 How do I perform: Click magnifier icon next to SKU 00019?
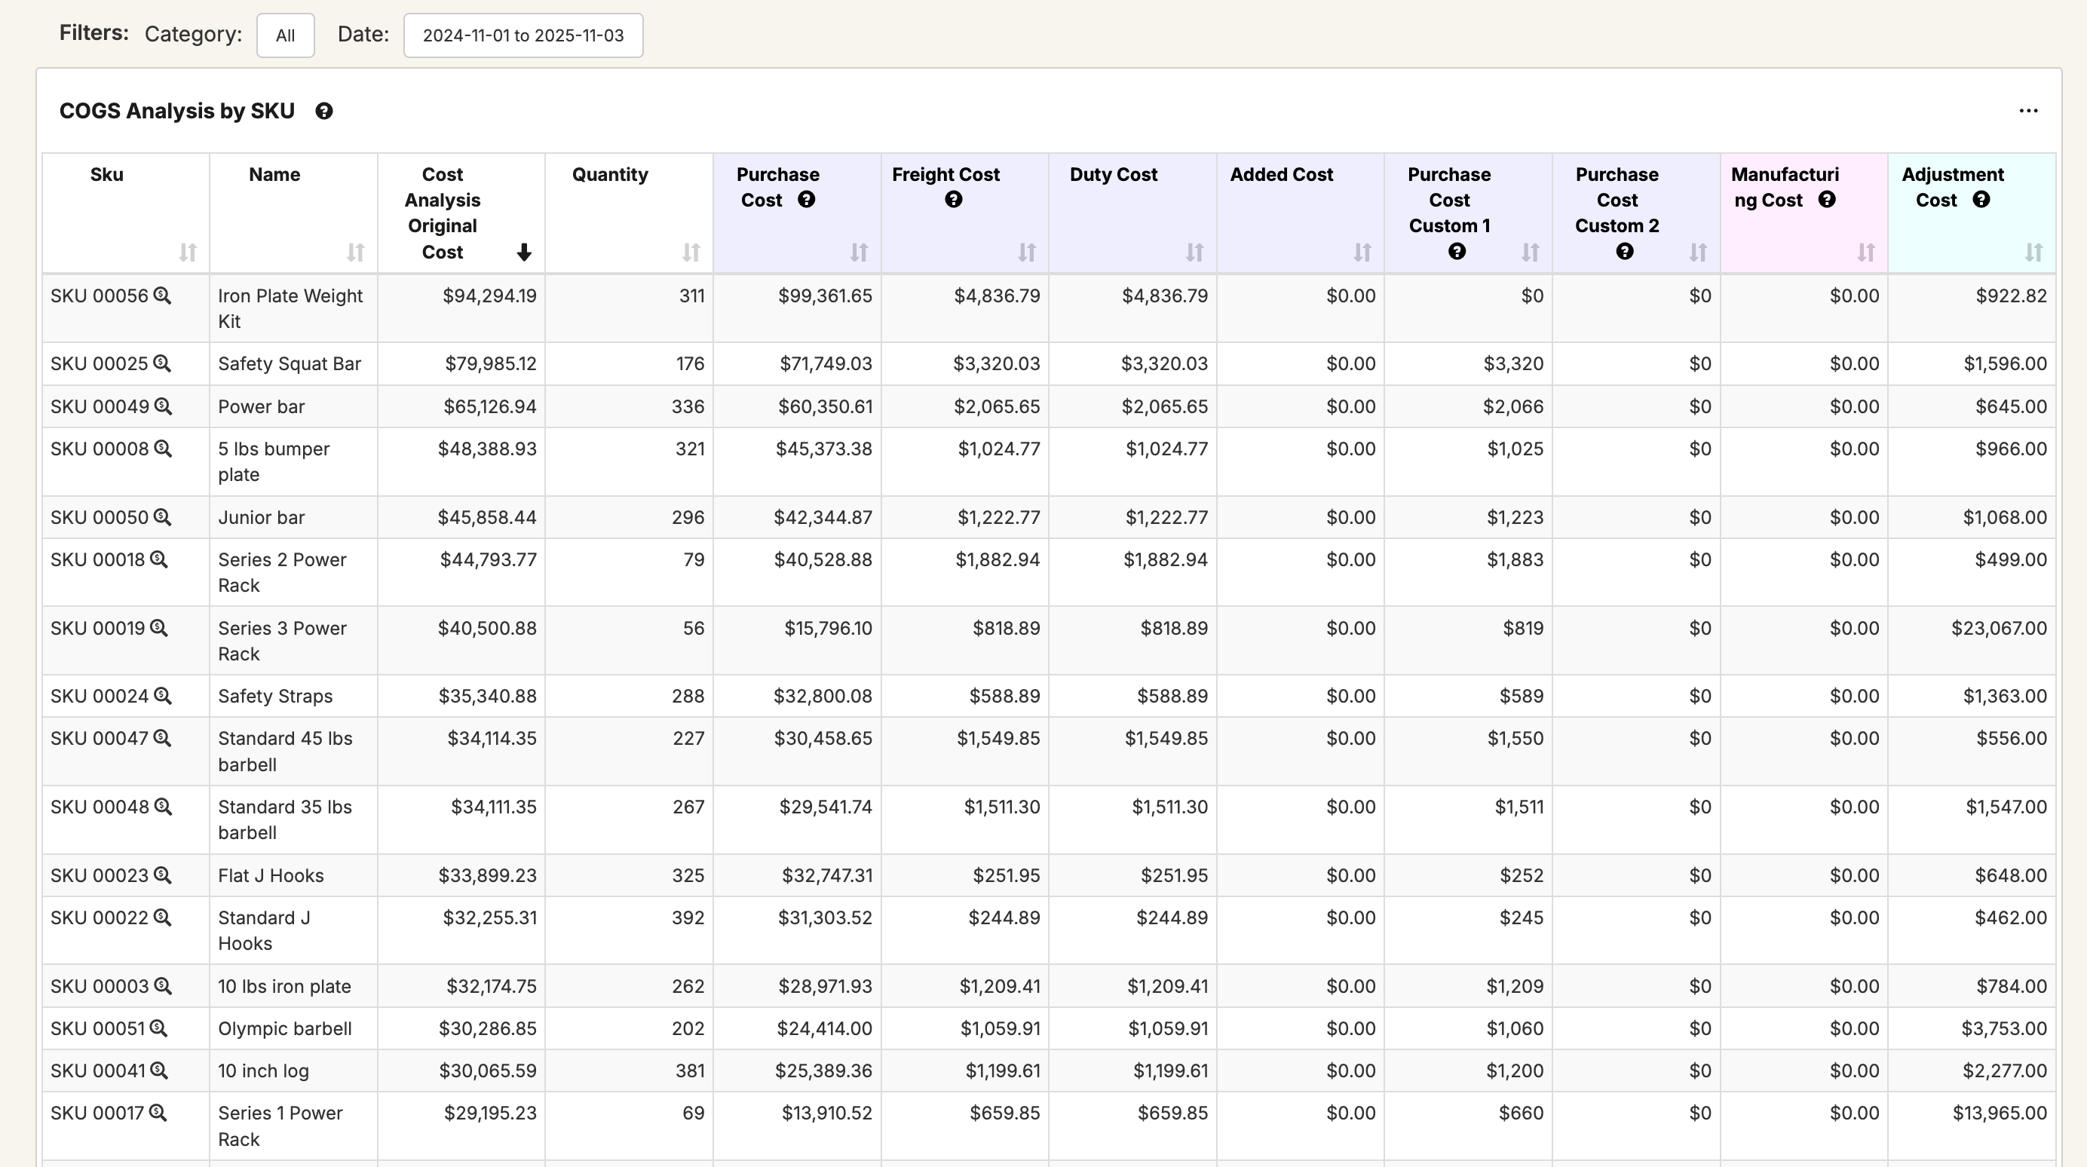pos(159,629)
